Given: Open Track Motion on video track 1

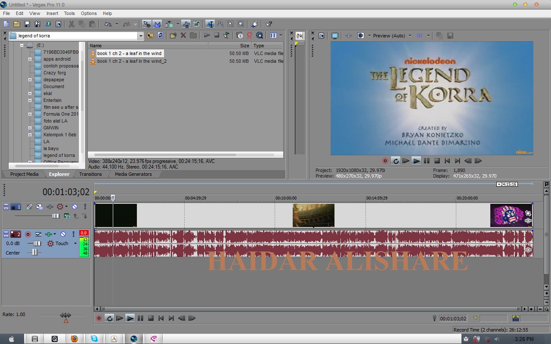Looking at the screenshot, I should click(x=39, y=207).
